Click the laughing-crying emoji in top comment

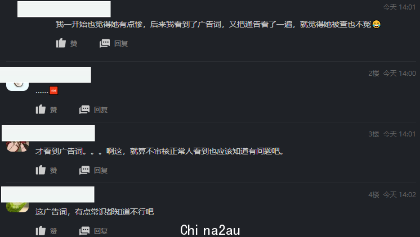[376, 24]
